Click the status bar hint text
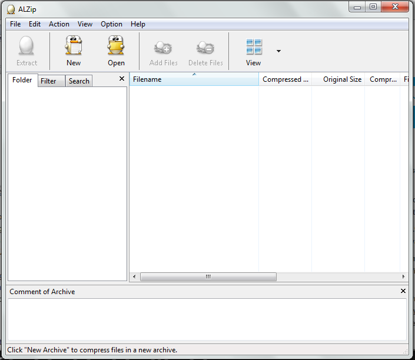 click(x=92, y=350)
